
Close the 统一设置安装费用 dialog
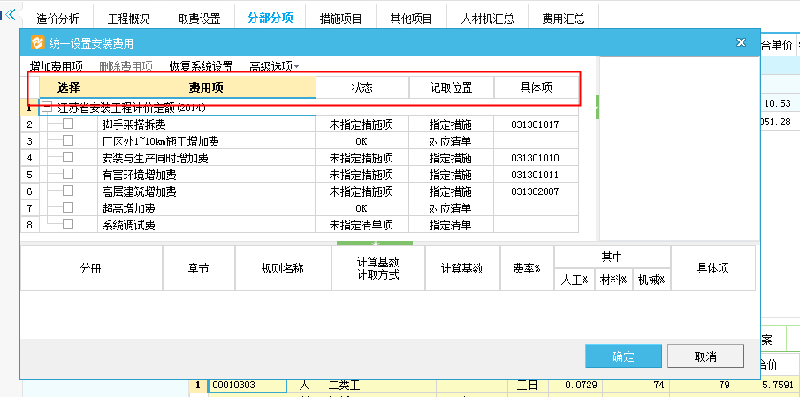(740, 42)
